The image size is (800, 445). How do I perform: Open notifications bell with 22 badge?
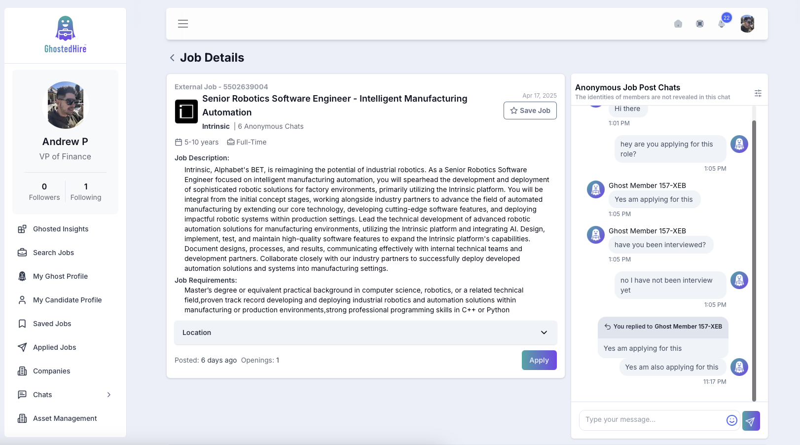(722, 23)
